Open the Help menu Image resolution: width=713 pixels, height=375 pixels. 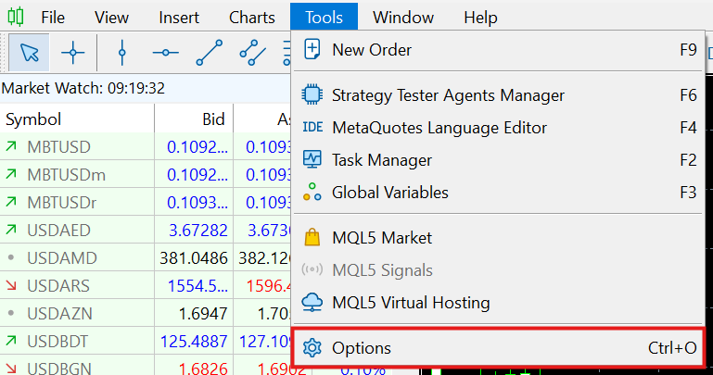point(480,18)
